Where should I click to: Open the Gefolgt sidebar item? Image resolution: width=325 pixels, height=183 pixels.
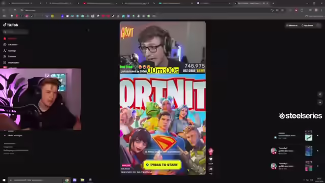(x=10, y=51)
